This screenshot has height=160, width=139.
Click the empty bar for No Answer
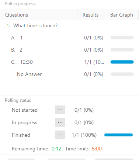click(122, 74)
